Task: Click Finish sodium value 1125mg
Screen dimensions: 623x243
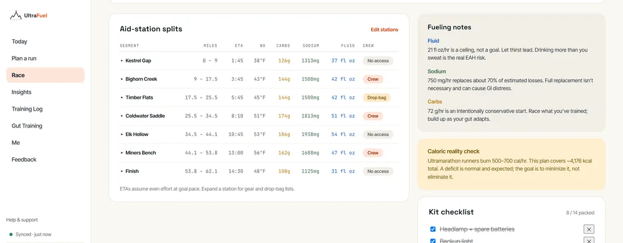Action: click(310, 172)
